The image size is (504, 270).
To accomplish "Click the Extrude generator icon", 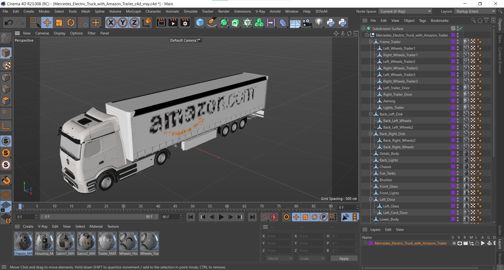I will (235, 23).
